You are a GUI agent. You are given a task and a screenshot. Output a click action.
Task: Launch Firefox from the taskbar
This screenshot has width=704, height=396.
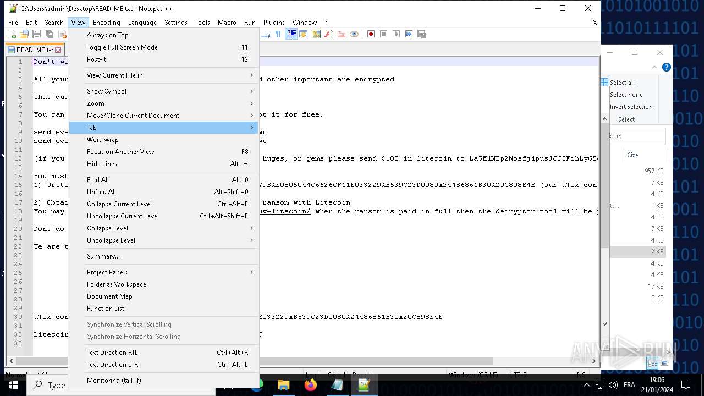(311, 385)
